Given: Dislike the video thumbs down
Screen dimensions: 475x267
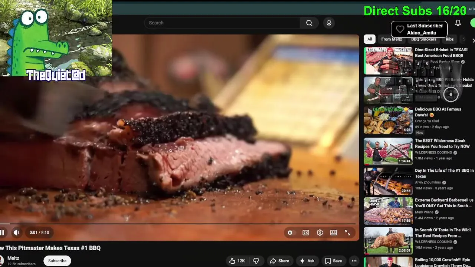Looking at the screenshot, I should (256, 261).
